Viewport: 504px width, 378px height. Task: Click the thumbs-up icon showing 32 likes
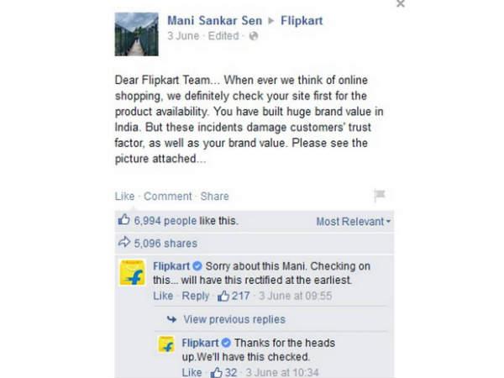pyautogui.click(x=216, y=372)
